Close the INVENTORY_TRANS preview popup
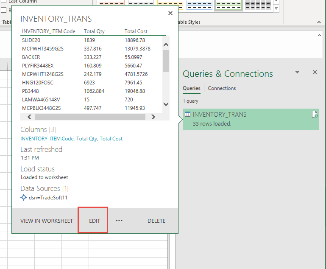The image size is (326, 269). (170, 13)
